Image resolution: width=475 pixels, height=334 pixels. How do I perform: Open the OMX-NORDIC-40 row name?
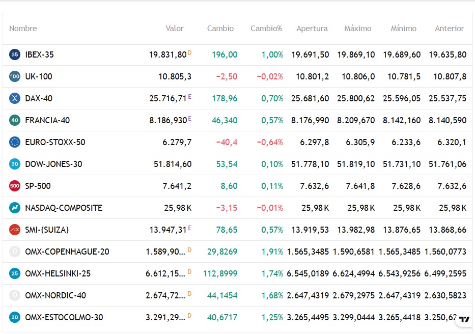55,295
